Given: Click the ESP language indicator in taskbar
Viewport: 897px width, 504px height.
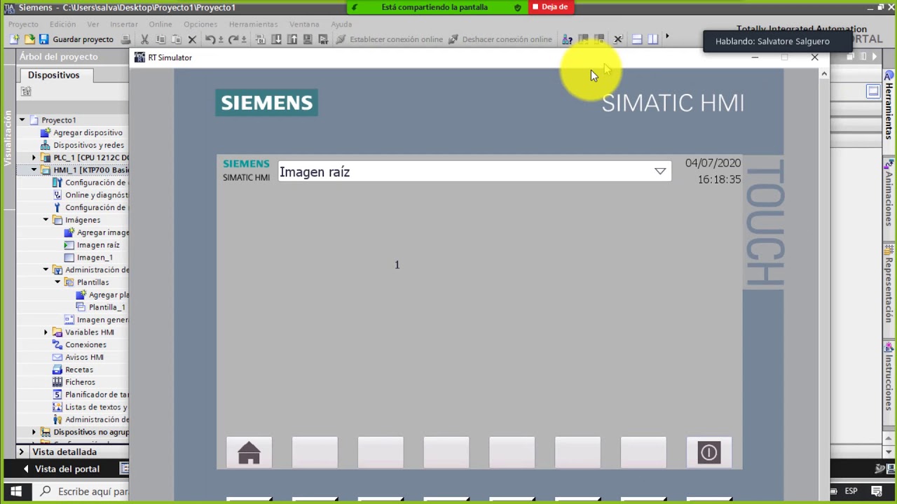Looking at the screenshot, I should coord(851,491).
